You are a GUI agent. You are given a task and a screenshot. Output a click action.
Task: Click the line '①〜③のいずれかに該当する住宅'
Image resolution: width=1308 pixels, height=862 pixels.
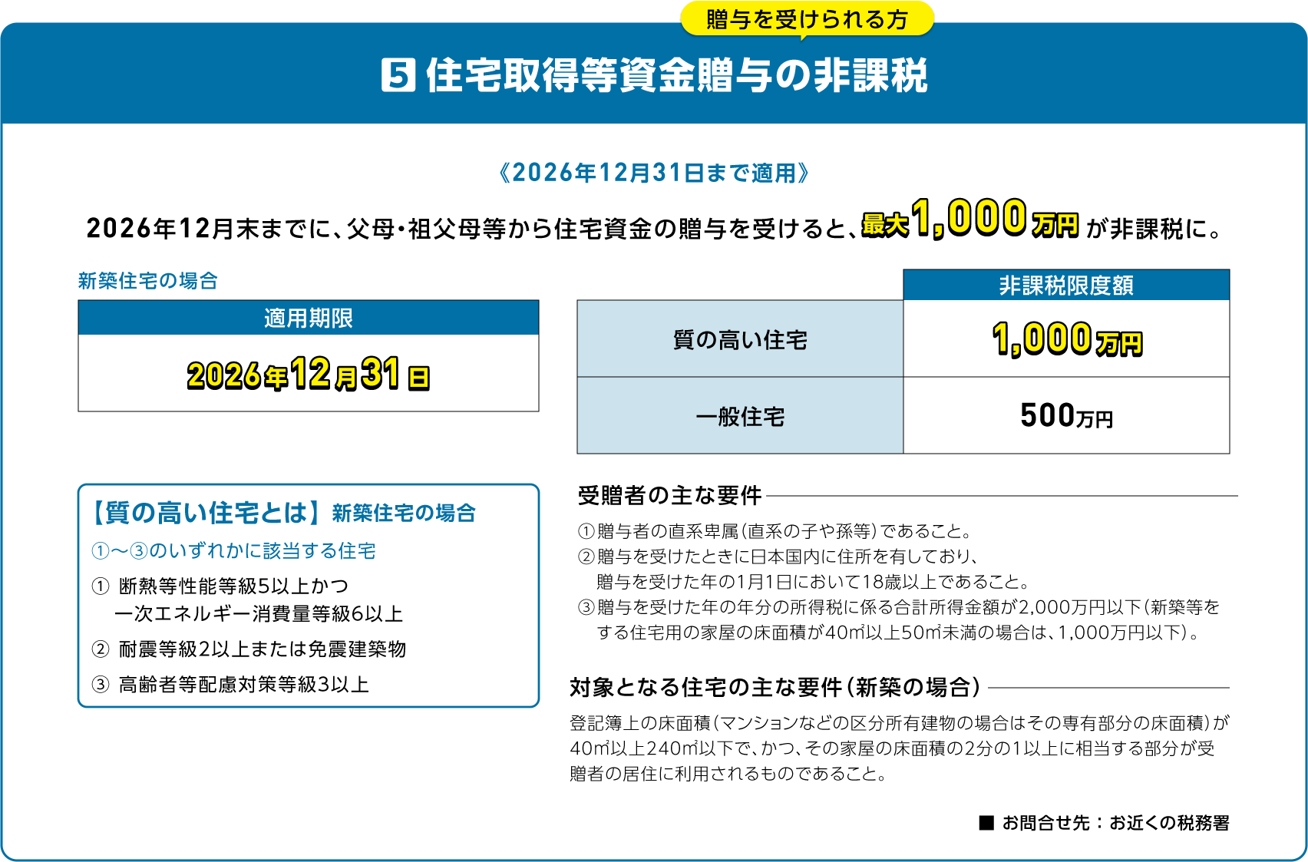[x=233, y=551]
